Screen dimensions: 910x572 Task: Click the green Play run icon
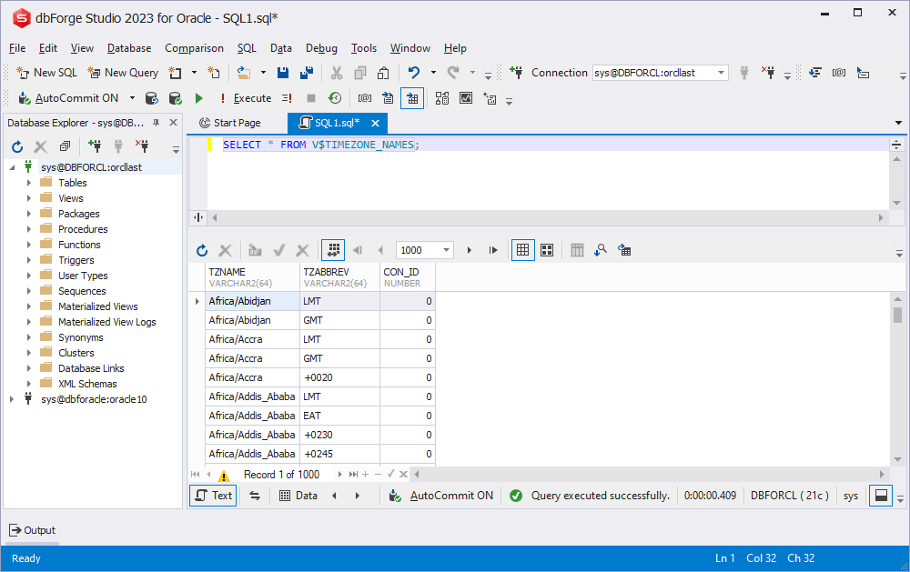(x=199, y=98)
